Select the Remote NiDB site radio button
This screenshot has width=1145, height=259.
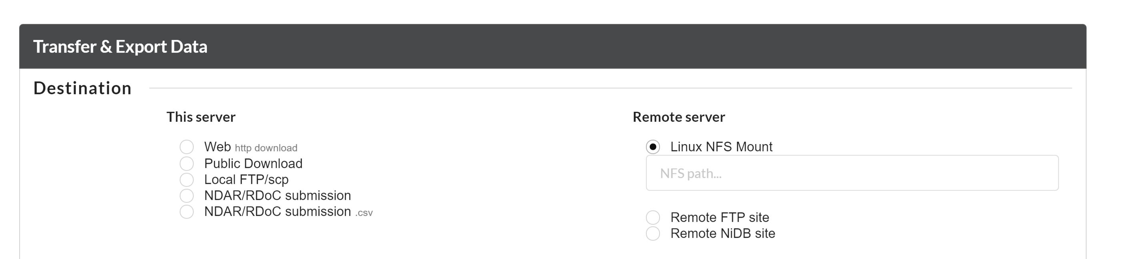click(x=652, y=233)
